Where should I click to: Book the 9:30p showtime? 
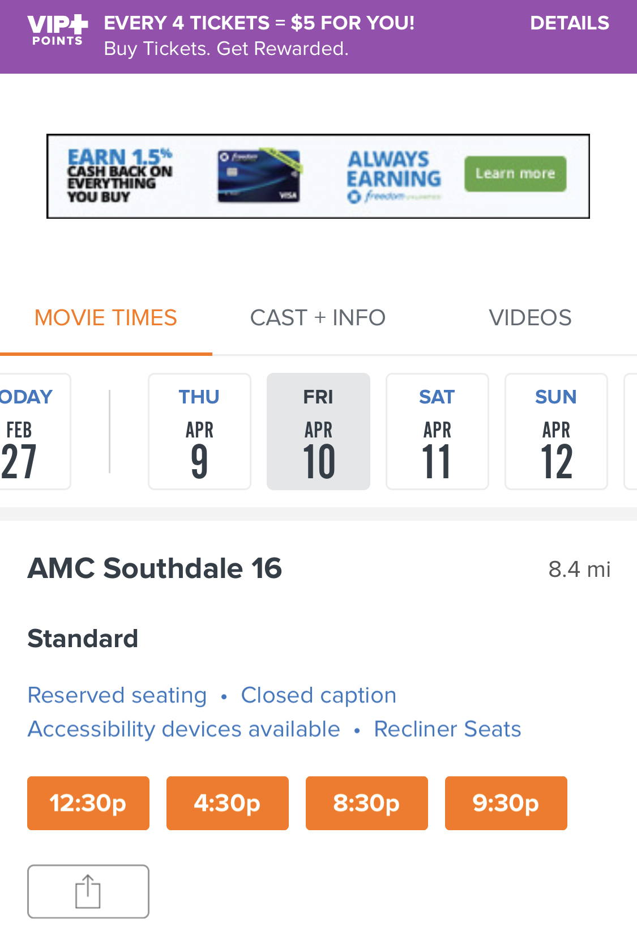pyautogui.click(x=506, y=803)
